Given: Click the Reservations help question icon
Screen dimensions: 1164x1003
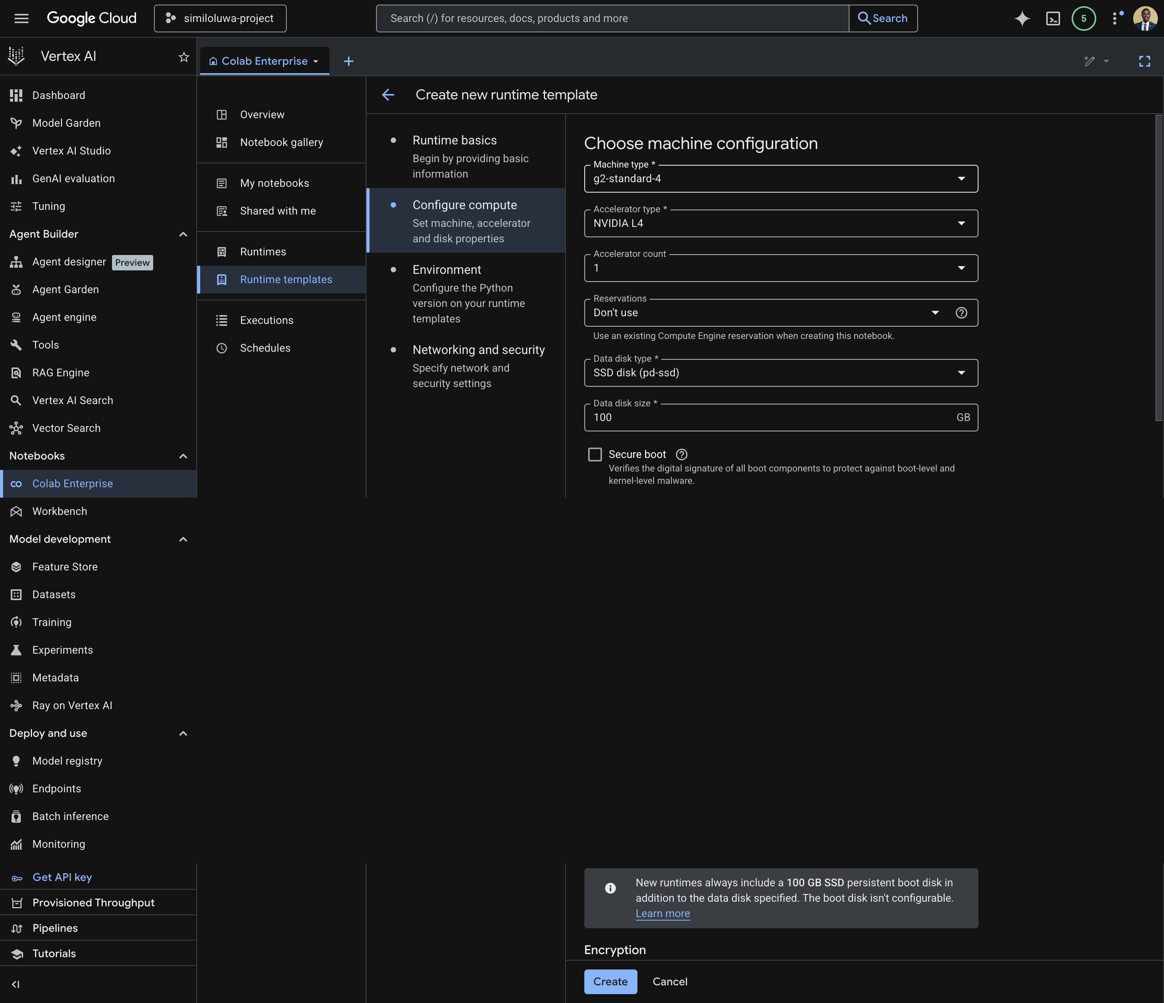Looking at the screenshot, I should [961, 313].
